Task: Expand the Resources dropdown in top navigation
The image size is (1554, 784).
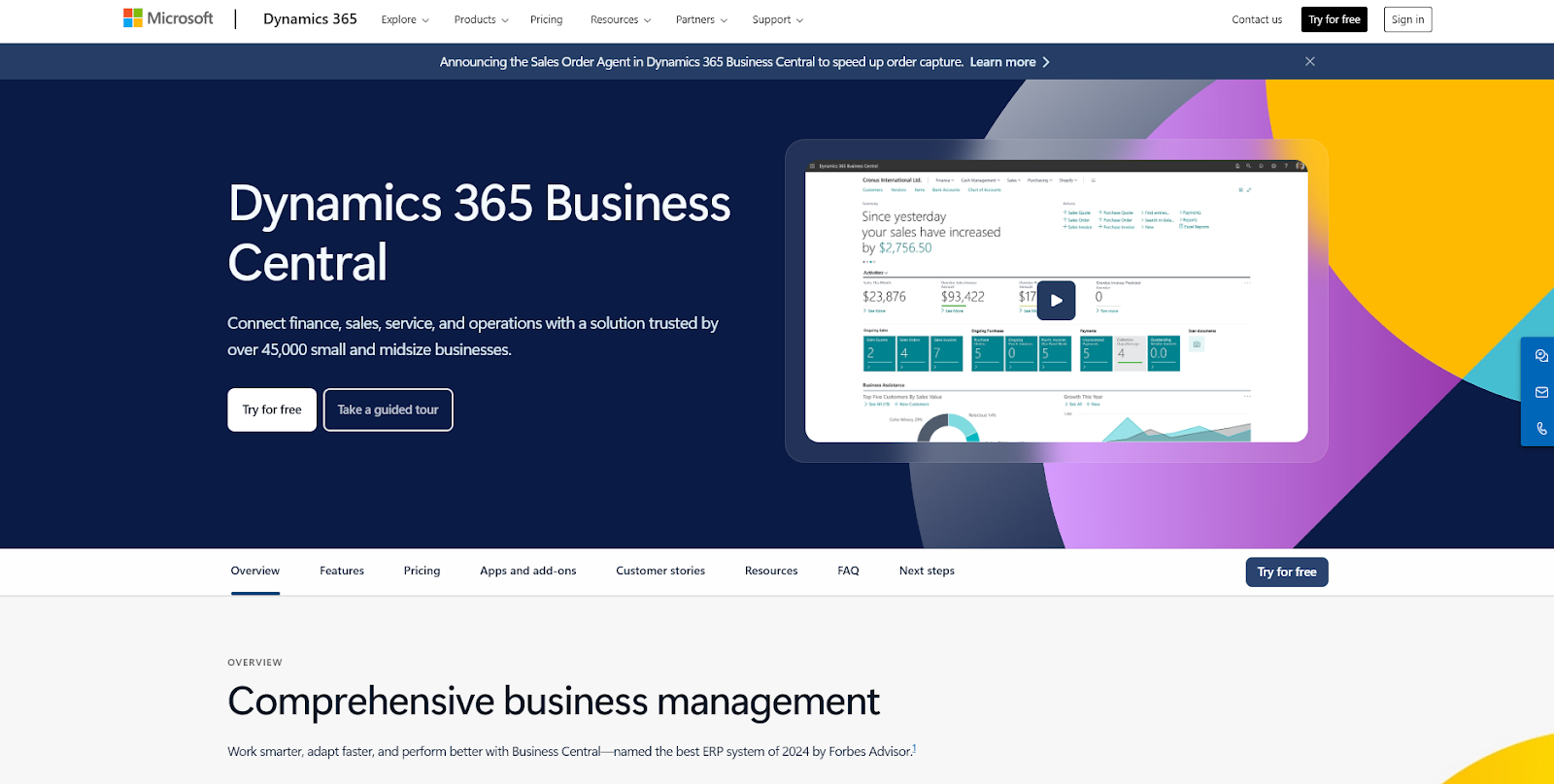Action: click(621, 19)
